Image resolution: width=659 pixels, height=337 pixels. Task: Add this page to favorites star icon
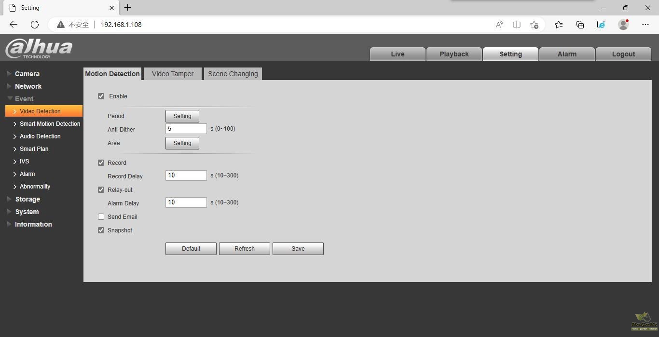tap(534, 25)
